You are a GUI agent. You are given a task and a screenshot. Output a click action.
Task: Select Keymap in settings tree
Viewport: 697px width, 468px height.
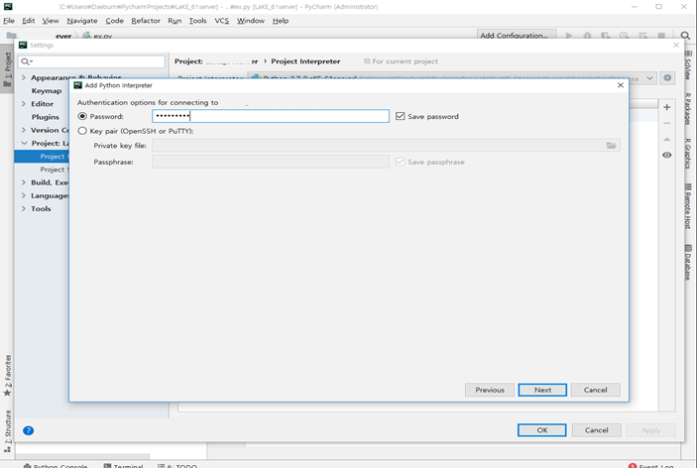point(47,90)
